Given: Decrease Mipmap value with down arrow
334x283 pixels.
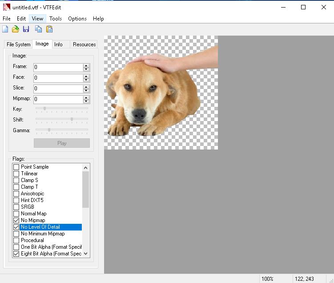Looking at the screenshot, I should click(86, 101).
